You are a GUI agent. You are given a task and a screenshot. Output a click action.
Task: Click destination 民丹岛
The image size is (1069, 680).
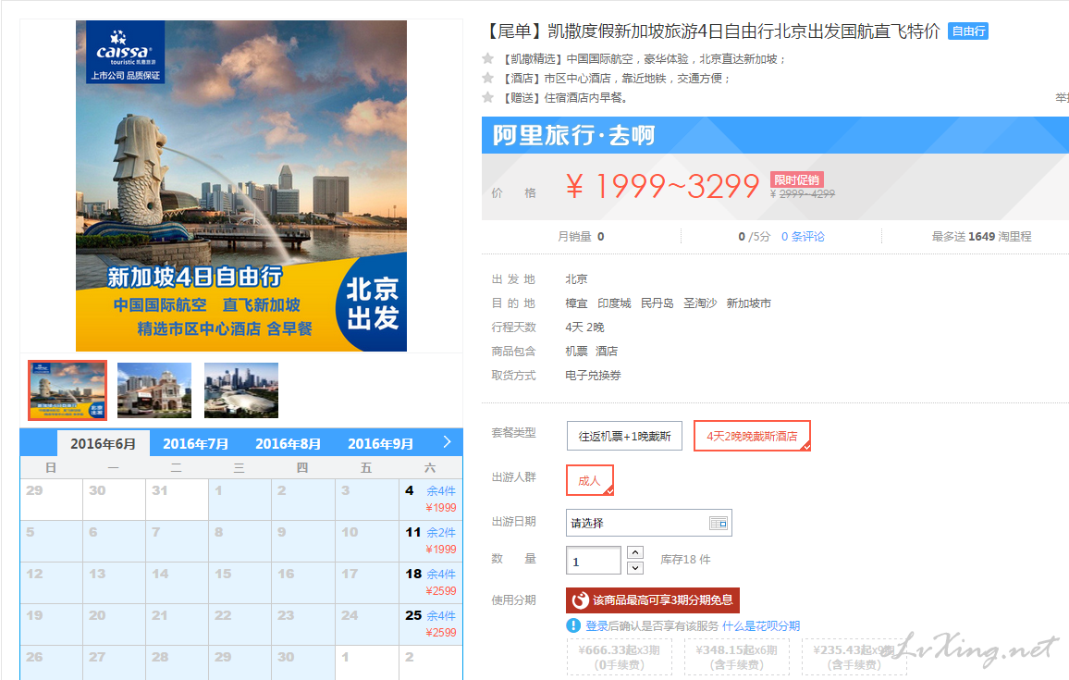(657, 303)
